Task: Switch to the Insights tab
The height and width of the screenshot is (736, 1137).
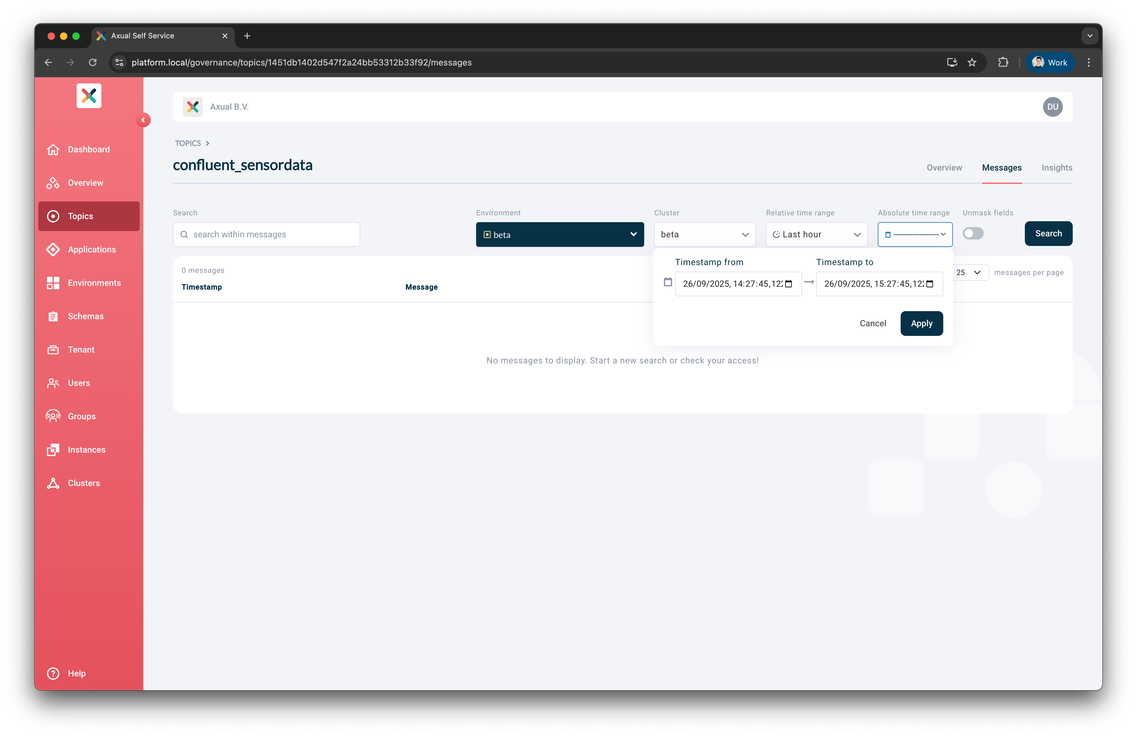Action: point(1057,168)
